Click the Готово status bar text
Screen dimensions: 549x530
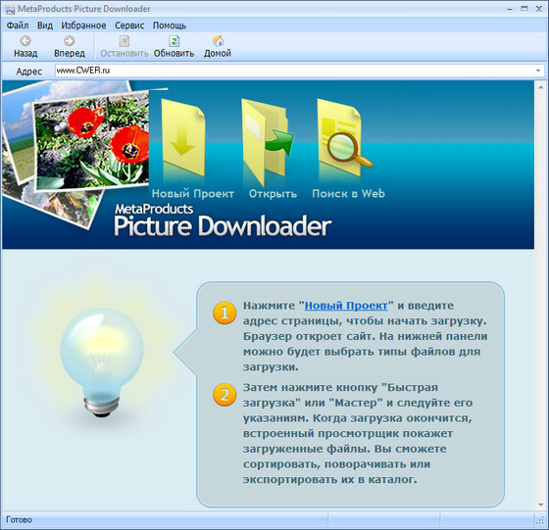coord(19,520)
